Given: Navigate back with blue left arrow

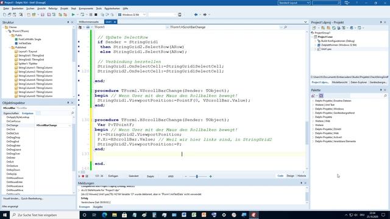Looking at the screenshot, I should pyautogui.click(x=196, y=15).
